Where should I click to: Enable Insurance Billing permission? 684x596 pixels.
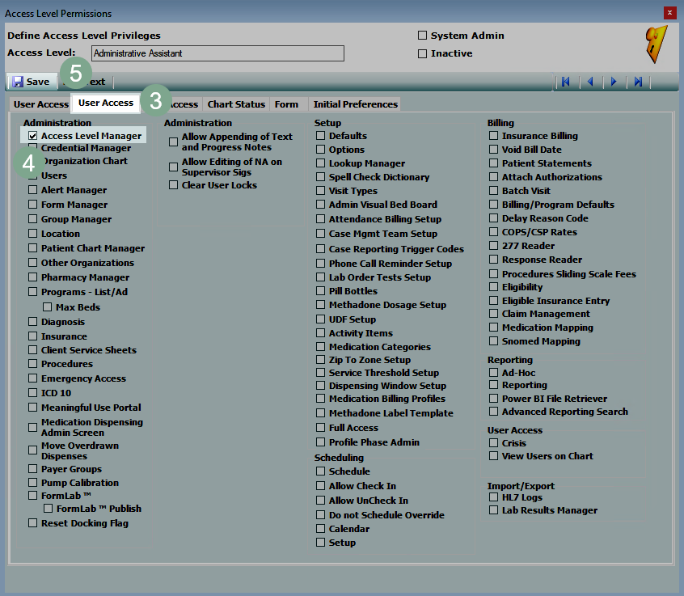click(493, 136)
